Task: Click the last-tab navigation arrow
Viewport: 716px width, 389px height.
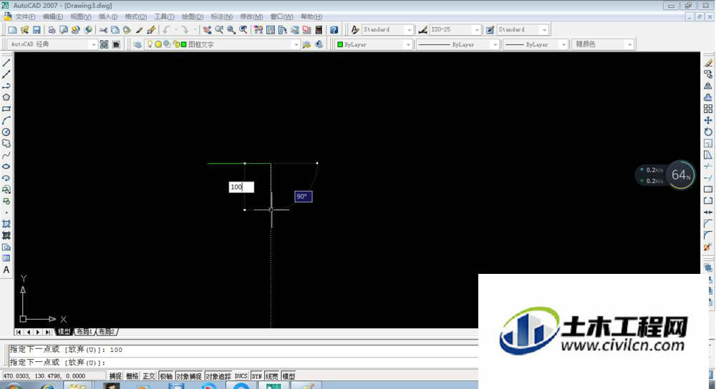Action: [x=48, y=332]
